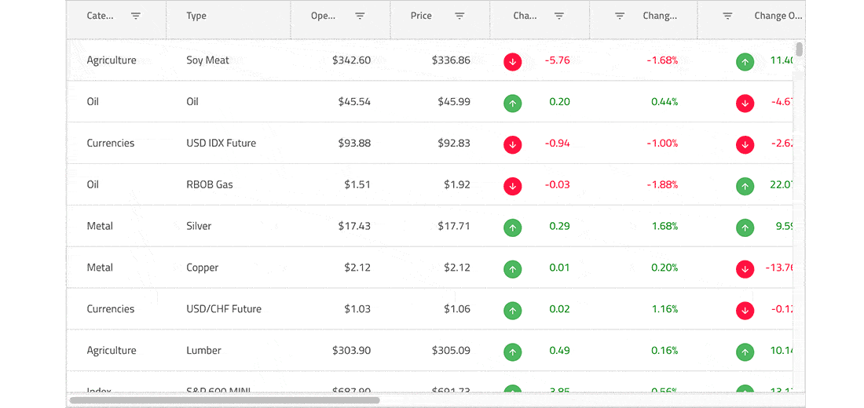Click the red down arrow beside -13.76 for Copper
864x408 pixels.
click(x=745, y=268)
